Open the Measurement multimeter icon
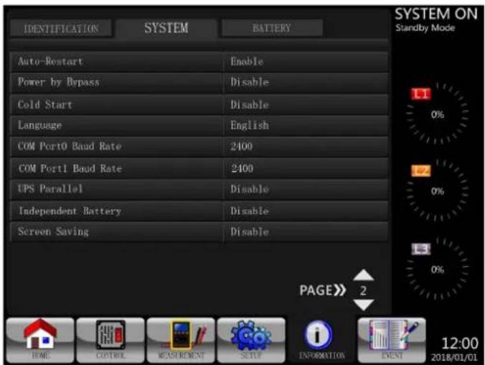This screenshot has width=485, height=365. tap(181, 340)
